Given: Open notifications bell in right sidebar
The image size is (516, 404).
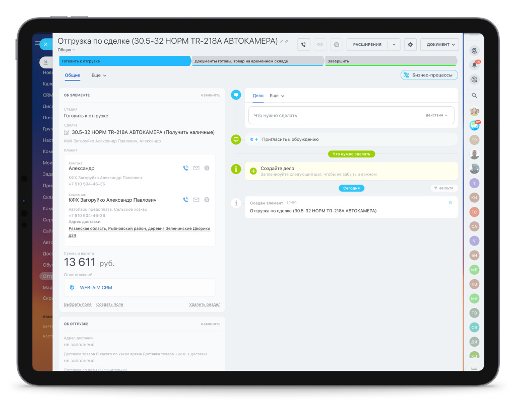Looking at the screenshot, I should coord(474,65).
